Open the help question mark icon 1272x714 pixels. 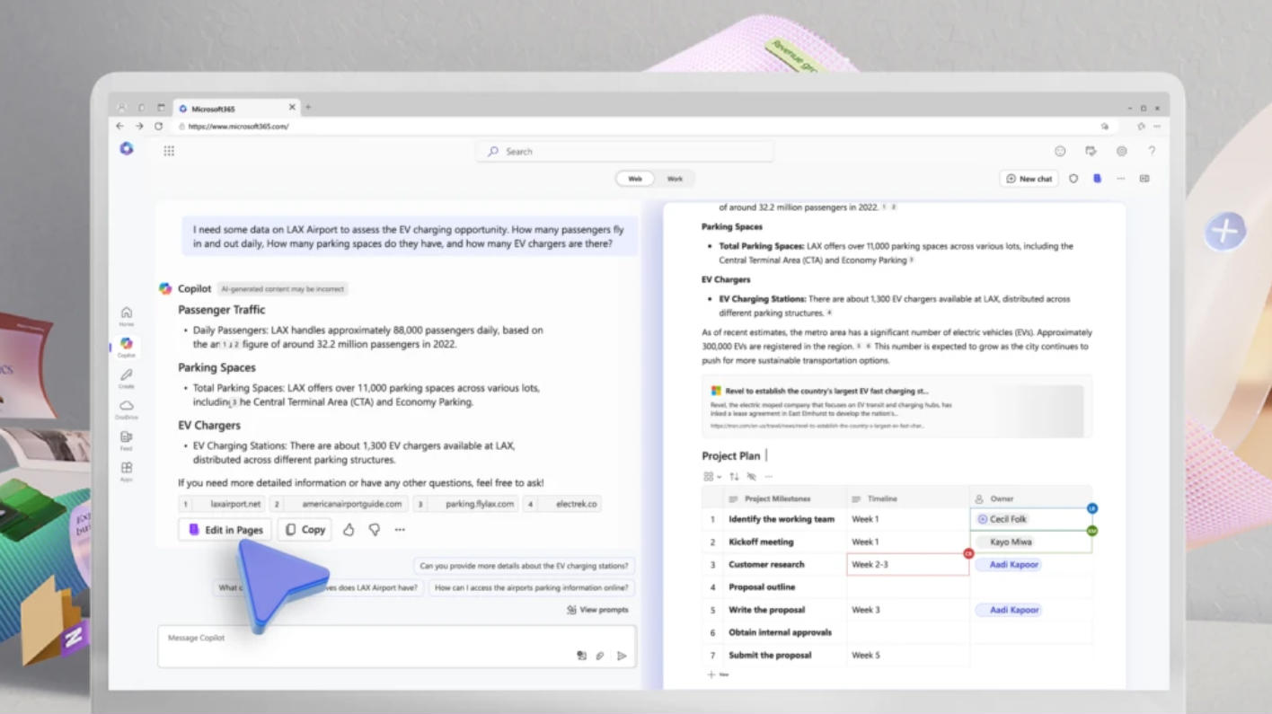(x=1152, y=152)
